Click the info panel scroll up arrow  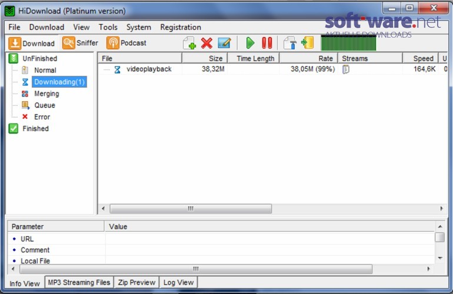439,226
